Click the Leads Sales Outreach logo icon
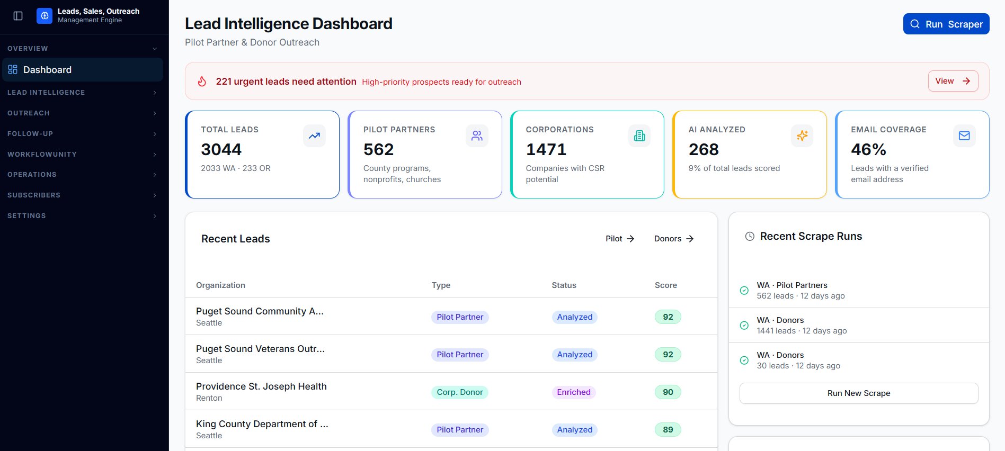The image size is (1005, 451). (45, 16)
